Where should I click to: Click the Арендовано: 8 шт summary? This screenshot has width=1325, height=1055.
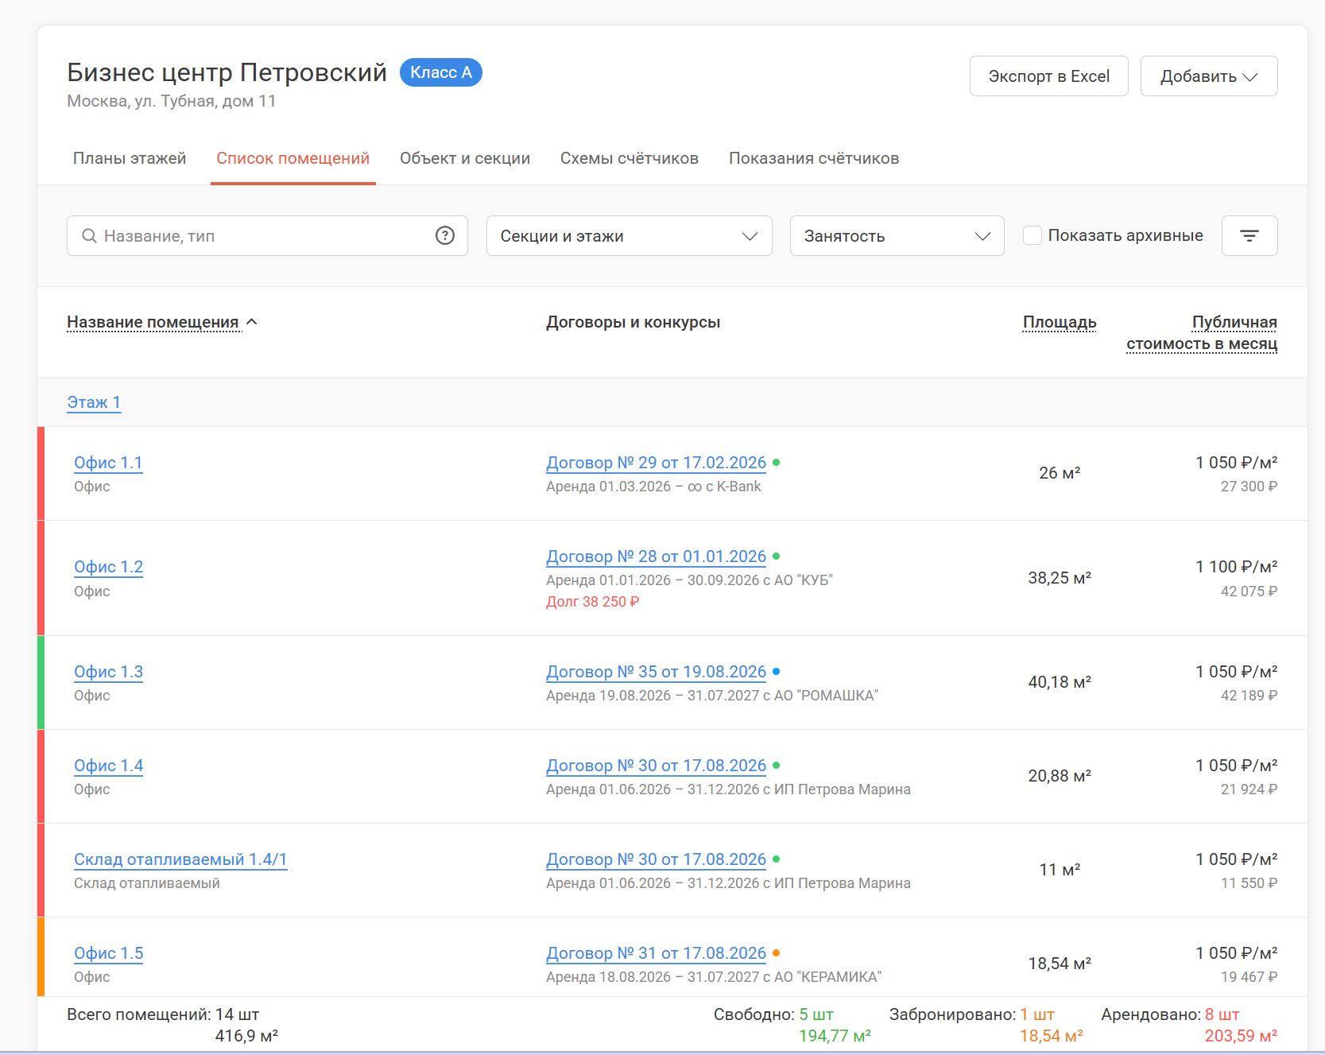click(1170, 1014)
